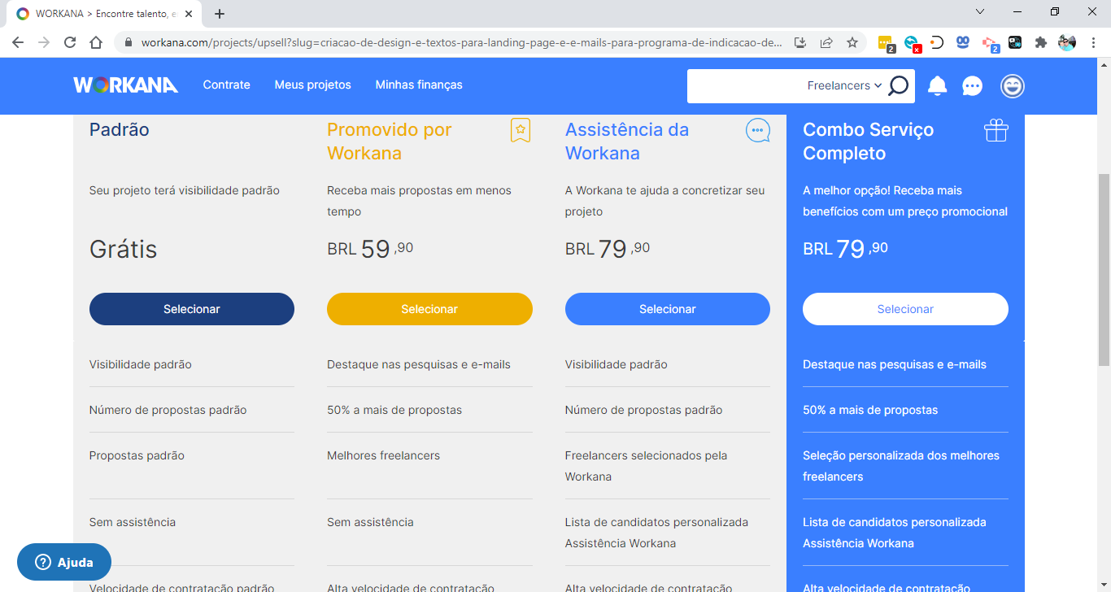The width and height of the screenshot is (1111, 592).
Task: Open Meus projetos in navigation
Action: tap(313, 85)
